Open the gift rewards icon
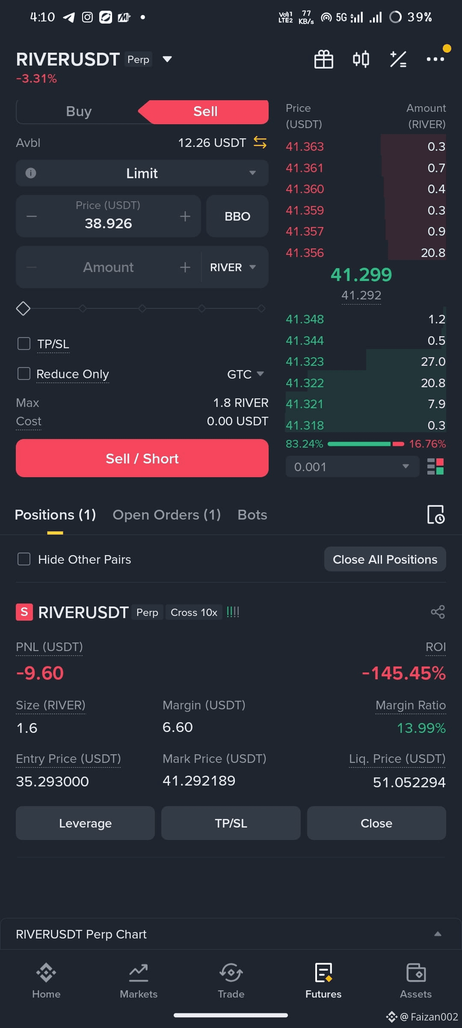 click(x=323, y=59)
